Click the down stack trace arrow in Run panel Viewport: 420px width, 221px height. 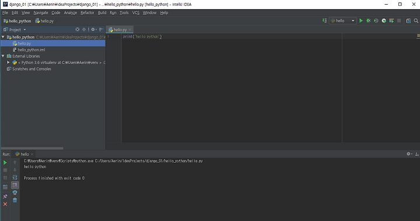(15, 170)
